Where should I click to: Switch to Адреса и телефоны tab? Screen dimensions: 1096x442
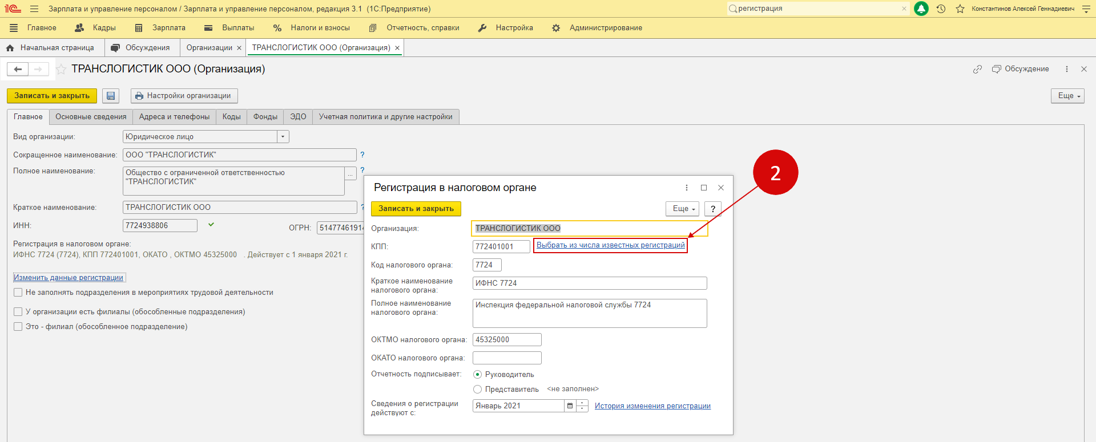coord(174,117)
